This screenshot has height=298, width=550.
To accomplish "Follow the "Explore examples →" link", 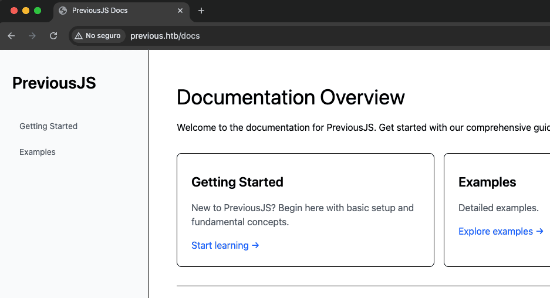I will 501,231.
